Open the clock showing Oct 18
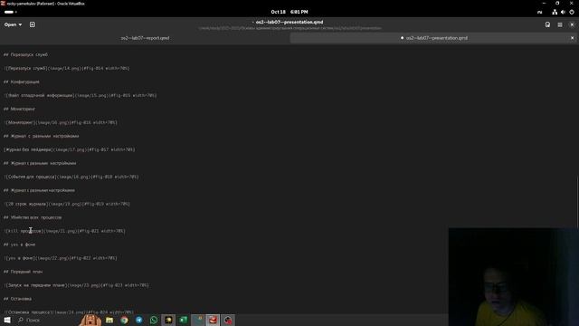The width and height of the screenshot is (579, 326). pos(289,12)
